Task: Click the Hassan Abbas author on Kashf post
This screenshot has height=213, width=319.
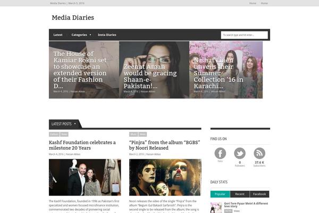Action: (73, 154)
